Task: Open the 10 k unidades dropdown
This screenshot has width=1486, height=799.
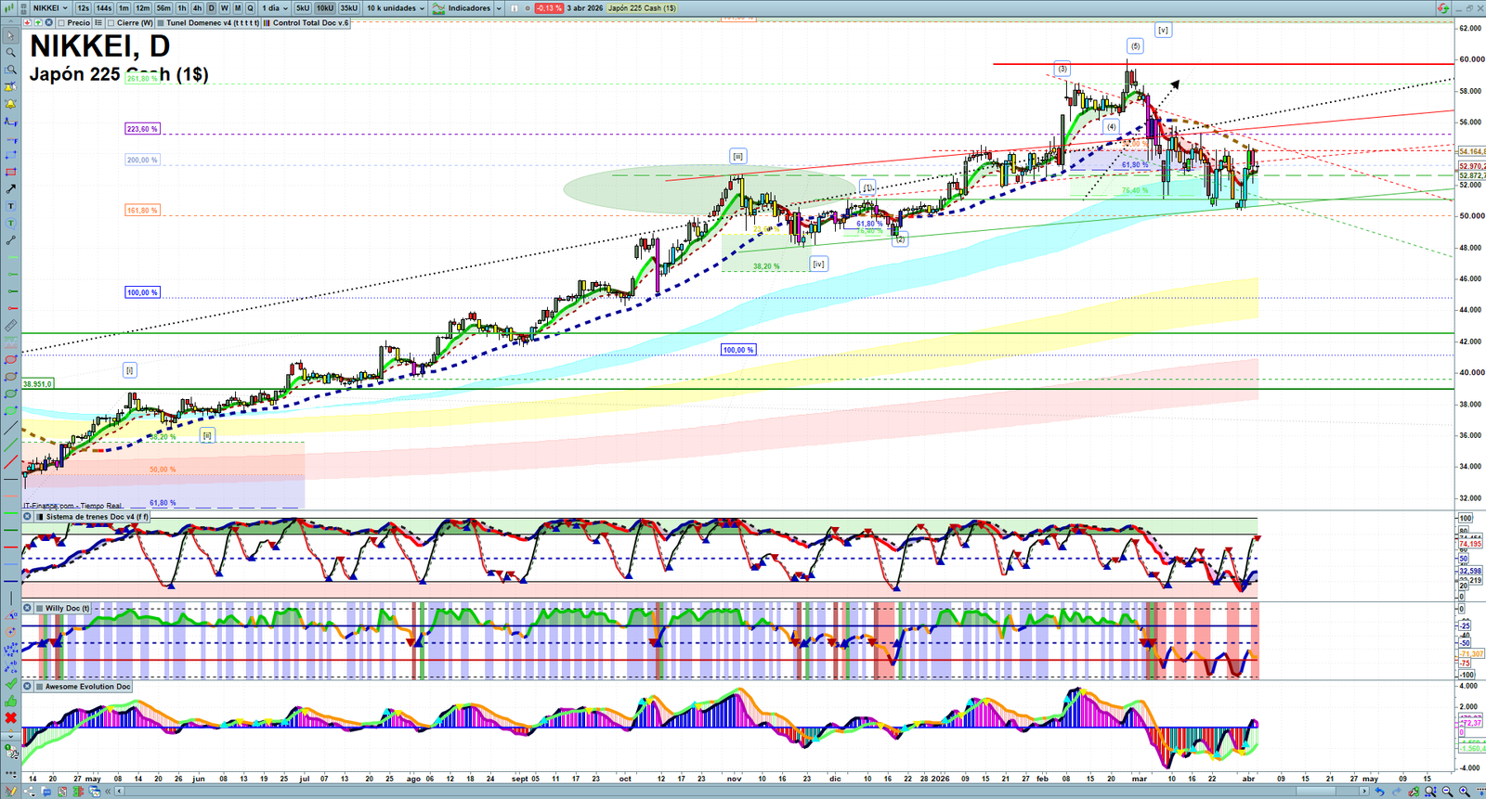Action: click(x=395, y=8)
